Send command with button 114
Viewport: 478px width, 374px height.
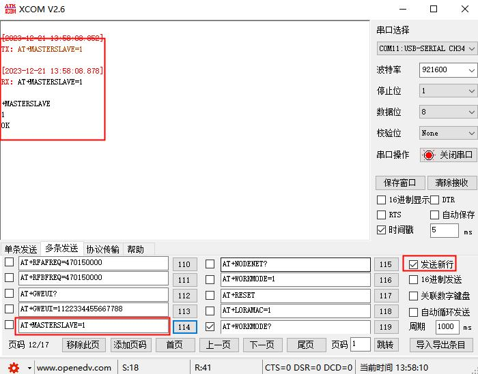coord(185,327)
